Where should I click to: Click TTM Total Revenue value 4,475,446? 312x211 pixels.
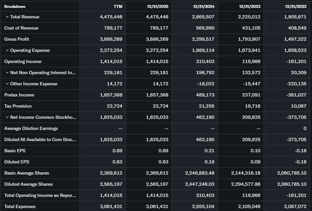click(111, 17)
